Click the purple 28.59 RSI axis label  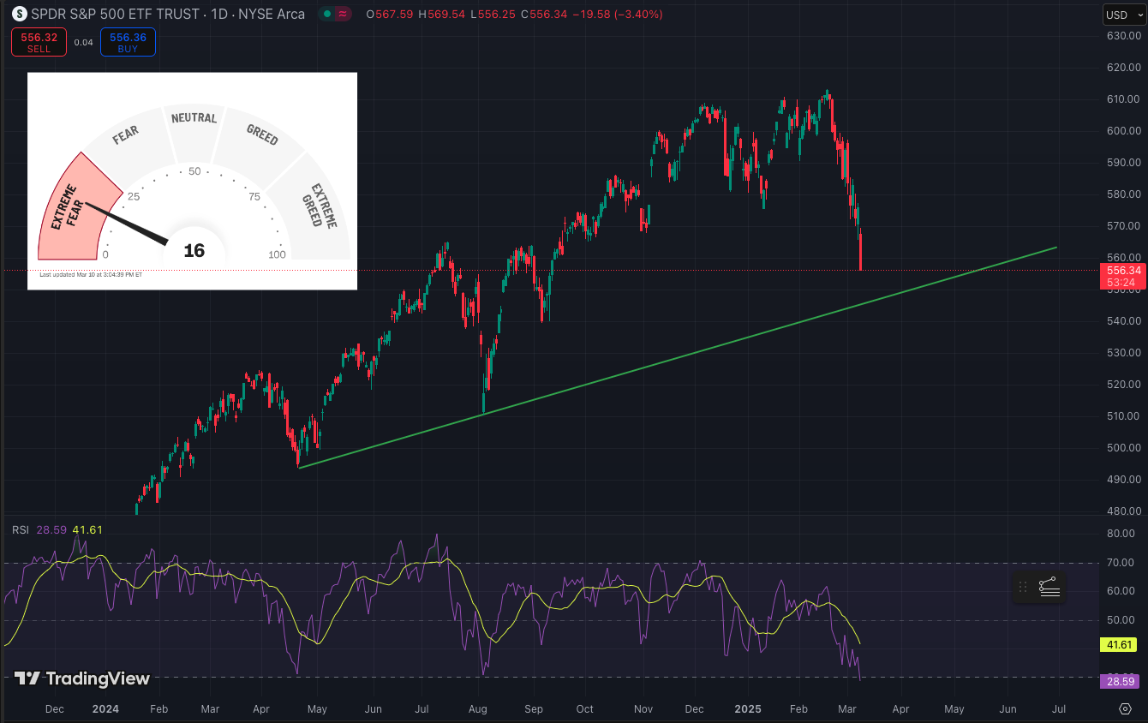pos(1121,681)
